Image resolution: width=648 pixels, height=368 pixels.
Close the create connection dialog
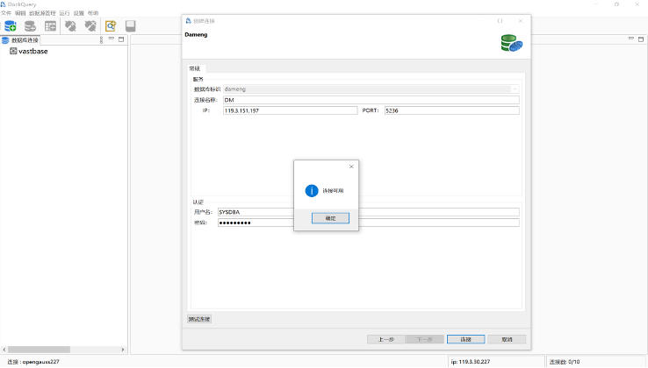tap(521, 21)
